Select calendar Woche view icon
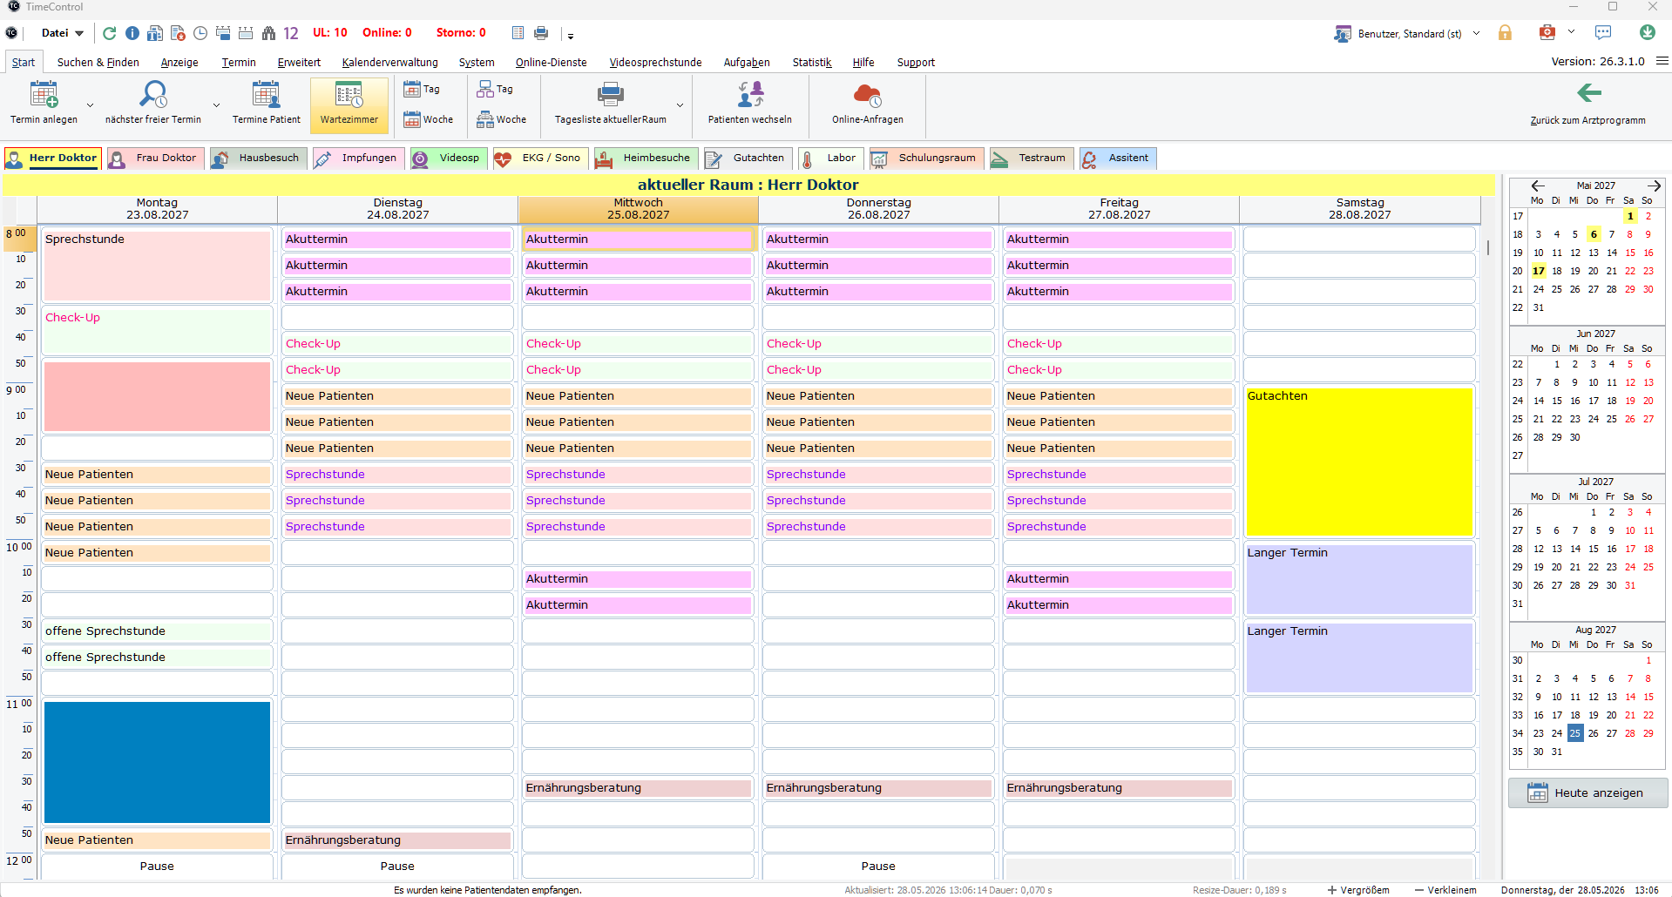Image resolution: width=1672 pixels, height=897 pixels. [x=412, y=119]
